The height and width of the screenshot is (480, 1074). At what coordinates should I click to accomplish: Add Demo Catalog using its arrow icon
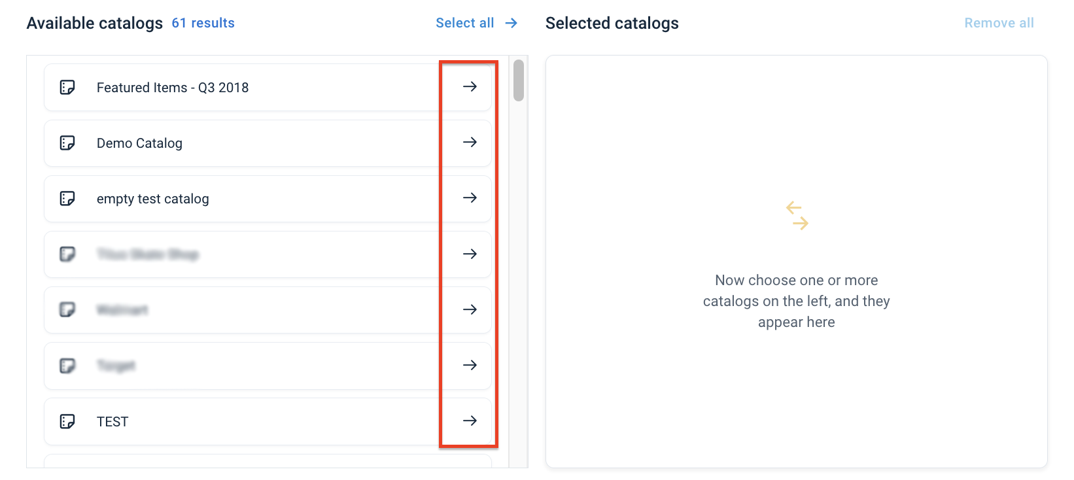pos(470,143)
